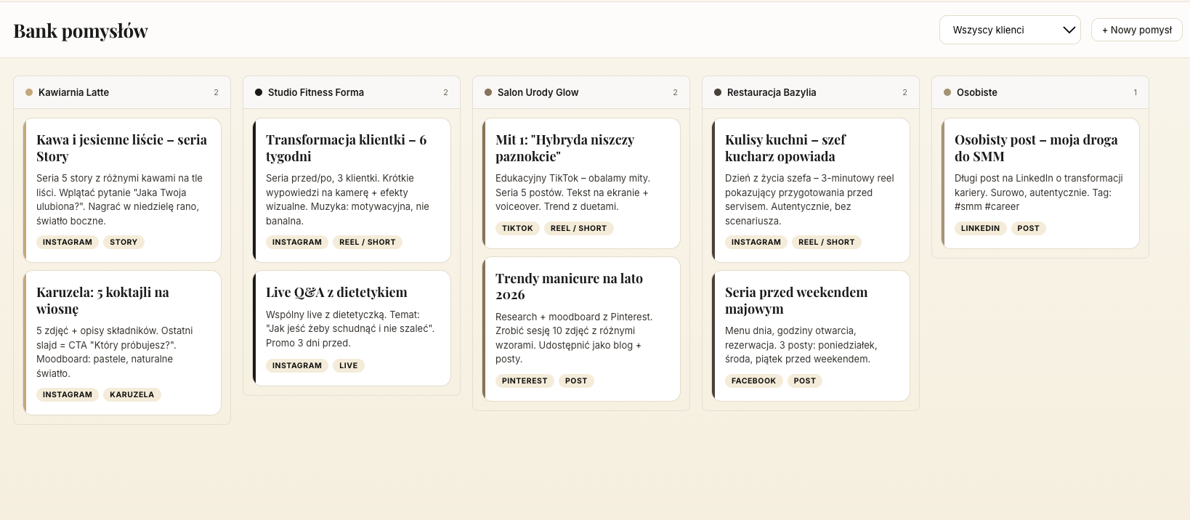The height and width of the screenshot is (520, 1190).
Task: Open the Wszyscy klienci dropdown
Action: pos(1010,30)
